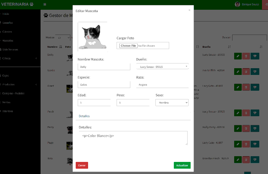Click the hamburger menu icon in header
The width and height of the screenshot is (268, 174).
[45, 4]
